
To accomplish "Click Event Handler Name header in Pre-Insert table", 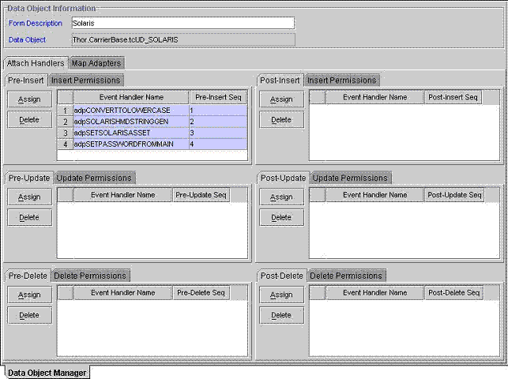I will 131,97.
